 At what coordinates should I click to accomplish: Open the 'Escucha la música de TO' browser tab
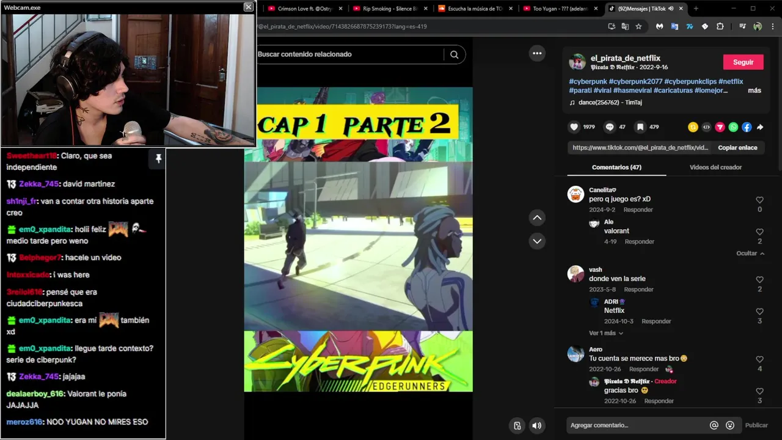click(x=475, y=9)
